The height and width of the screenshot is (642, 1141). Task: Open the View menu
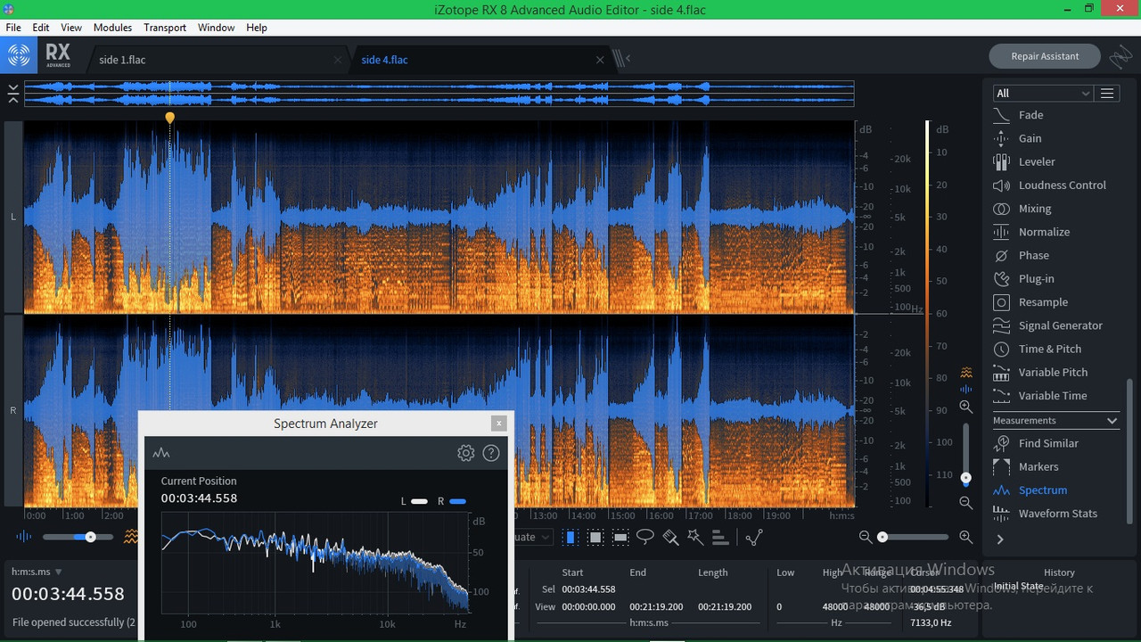tap(71, 28)
